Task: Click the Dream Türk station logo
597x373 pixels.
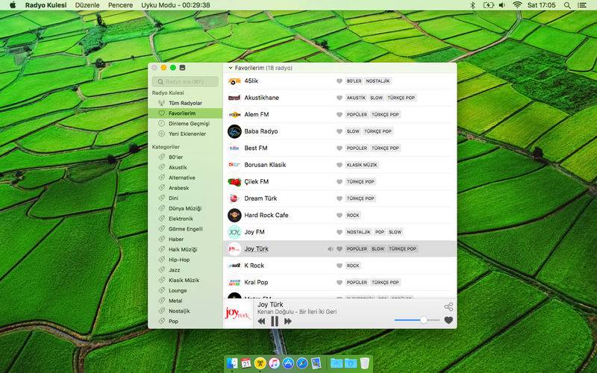Action: [x=234, y=198]
